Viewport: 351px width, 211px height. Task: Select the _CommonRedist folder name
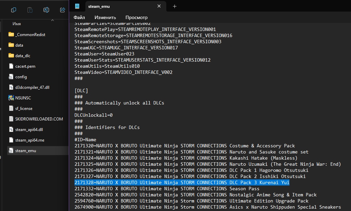30,35
